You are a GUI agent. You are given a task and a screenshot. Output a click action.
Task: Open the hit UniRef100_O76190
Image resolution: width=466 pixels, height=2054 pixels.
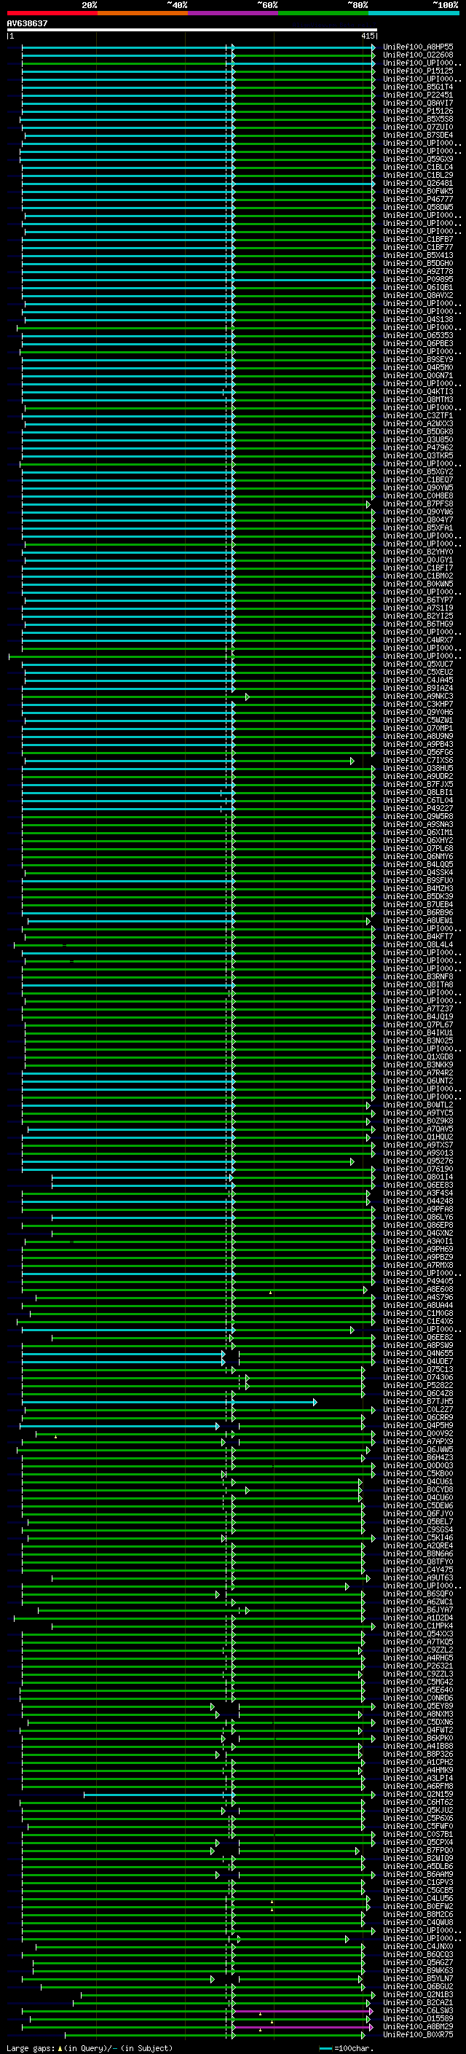(x=418, y=1169)
